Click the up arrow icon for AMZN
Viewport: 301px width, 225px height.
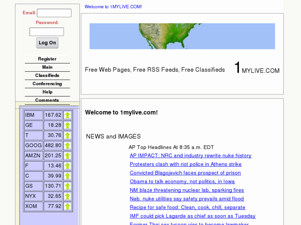67,156
